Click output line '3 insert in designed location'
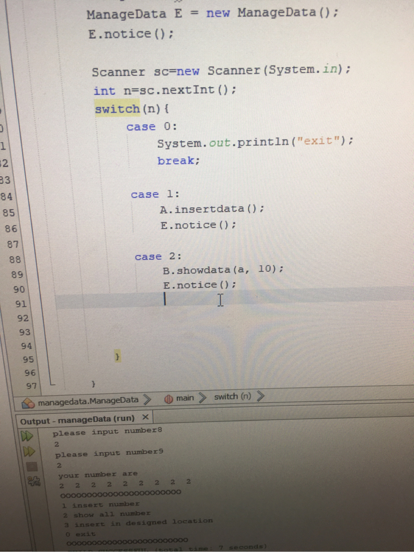This screenshot has height=552, width=414. point(138,523)
